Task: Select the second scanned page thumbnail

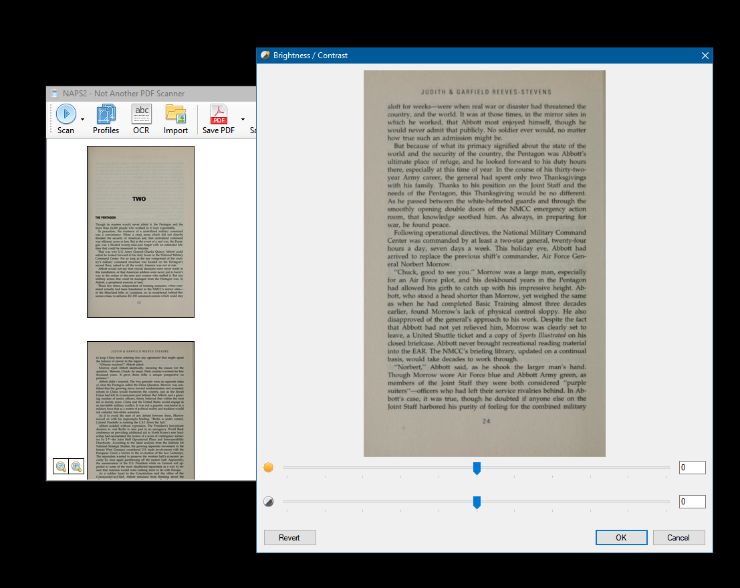Action: click(x=140, y=411)
